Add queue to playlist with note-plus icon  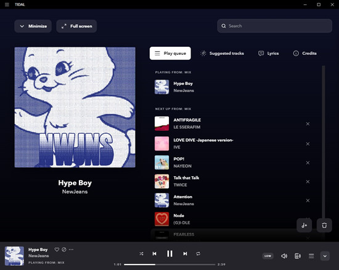[304, 226]
